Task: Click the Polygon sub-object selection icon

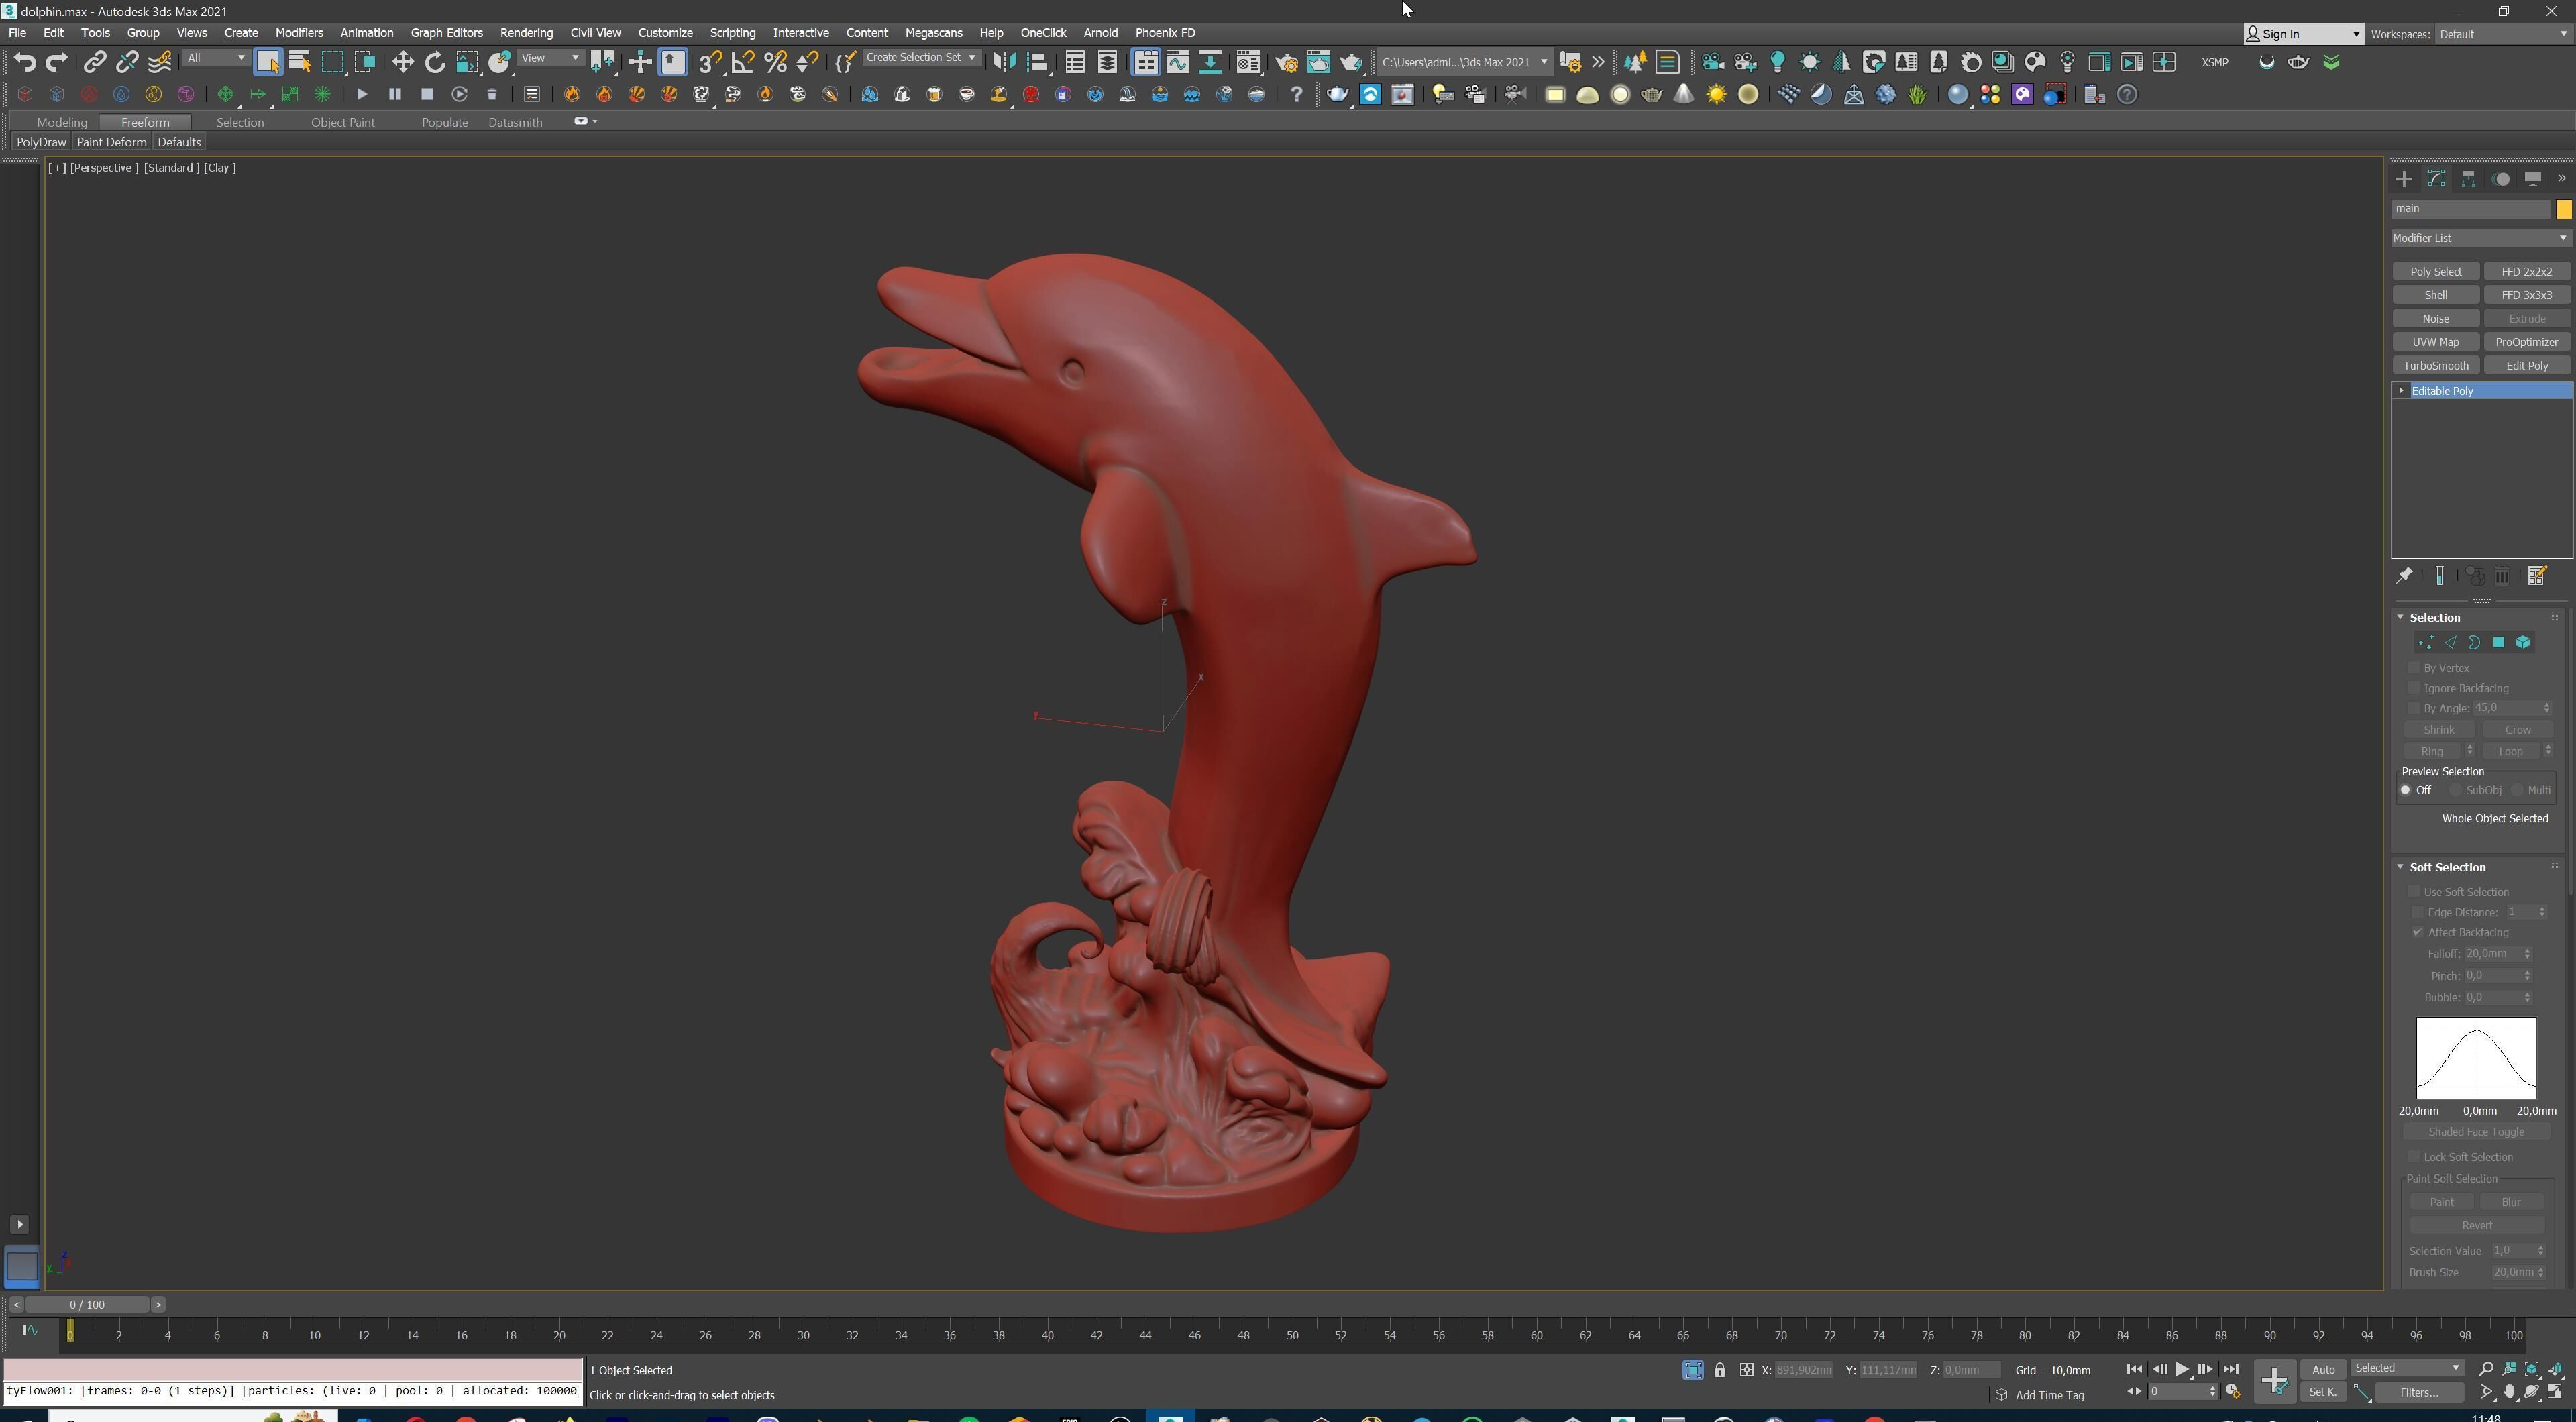Action: [2498, 642]
